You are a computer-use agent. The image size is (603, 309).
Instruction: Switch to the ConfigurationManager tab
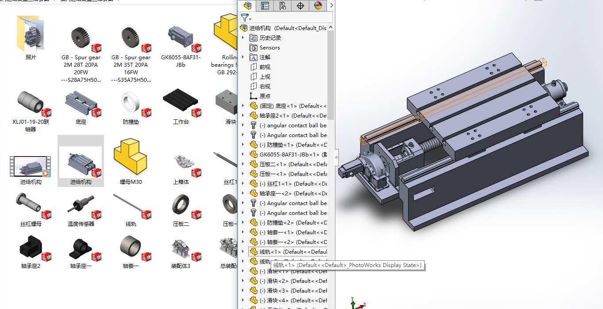283,6
